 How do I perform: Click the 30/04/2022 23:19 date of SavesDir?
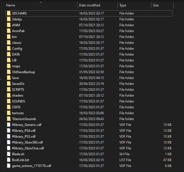[91, 84]
